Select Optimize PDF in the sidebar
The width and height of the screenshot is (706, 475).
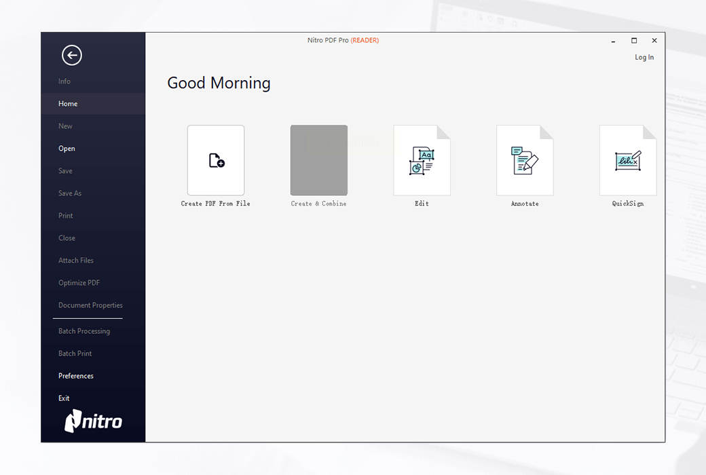click(x=79, y=283)
